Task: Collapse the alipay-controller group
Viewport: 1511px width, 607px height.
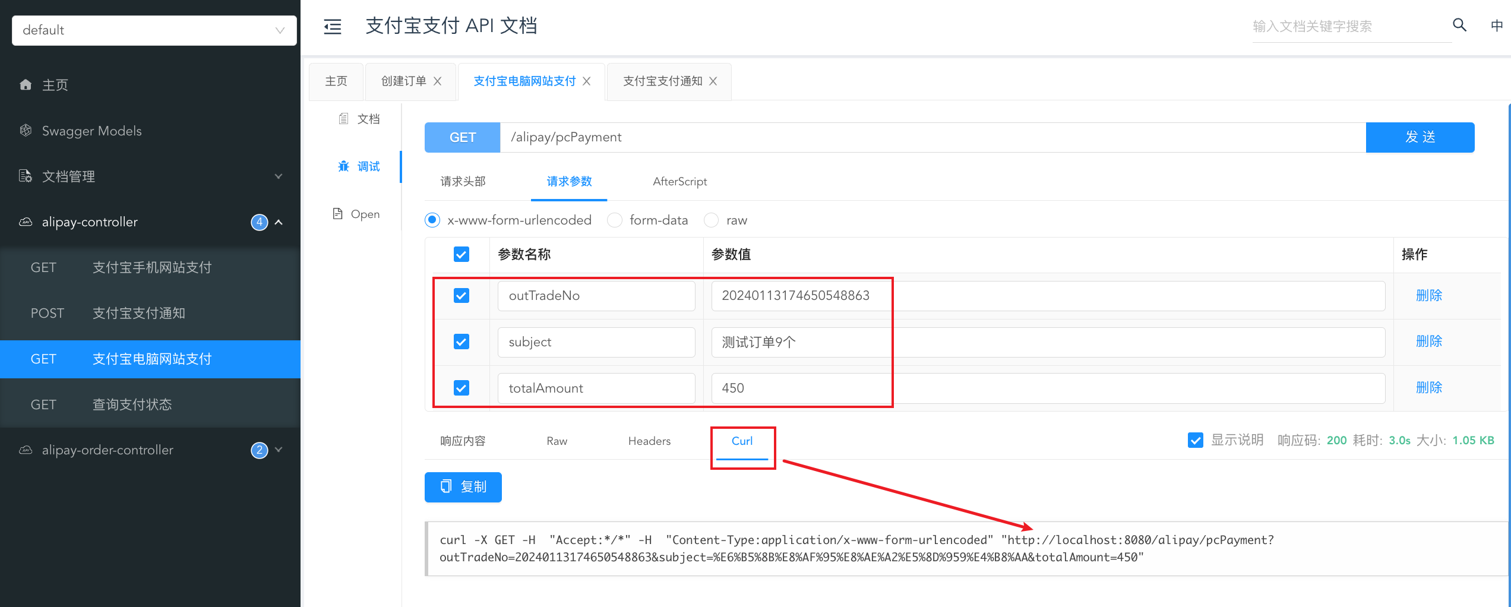Action: coord(279,222)
